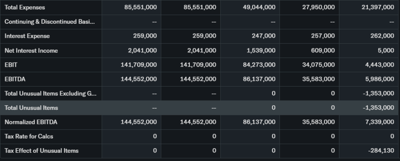Click the Total Expenses row label
This screenshot has height=161, width=400.
click(x=25, y=7)
